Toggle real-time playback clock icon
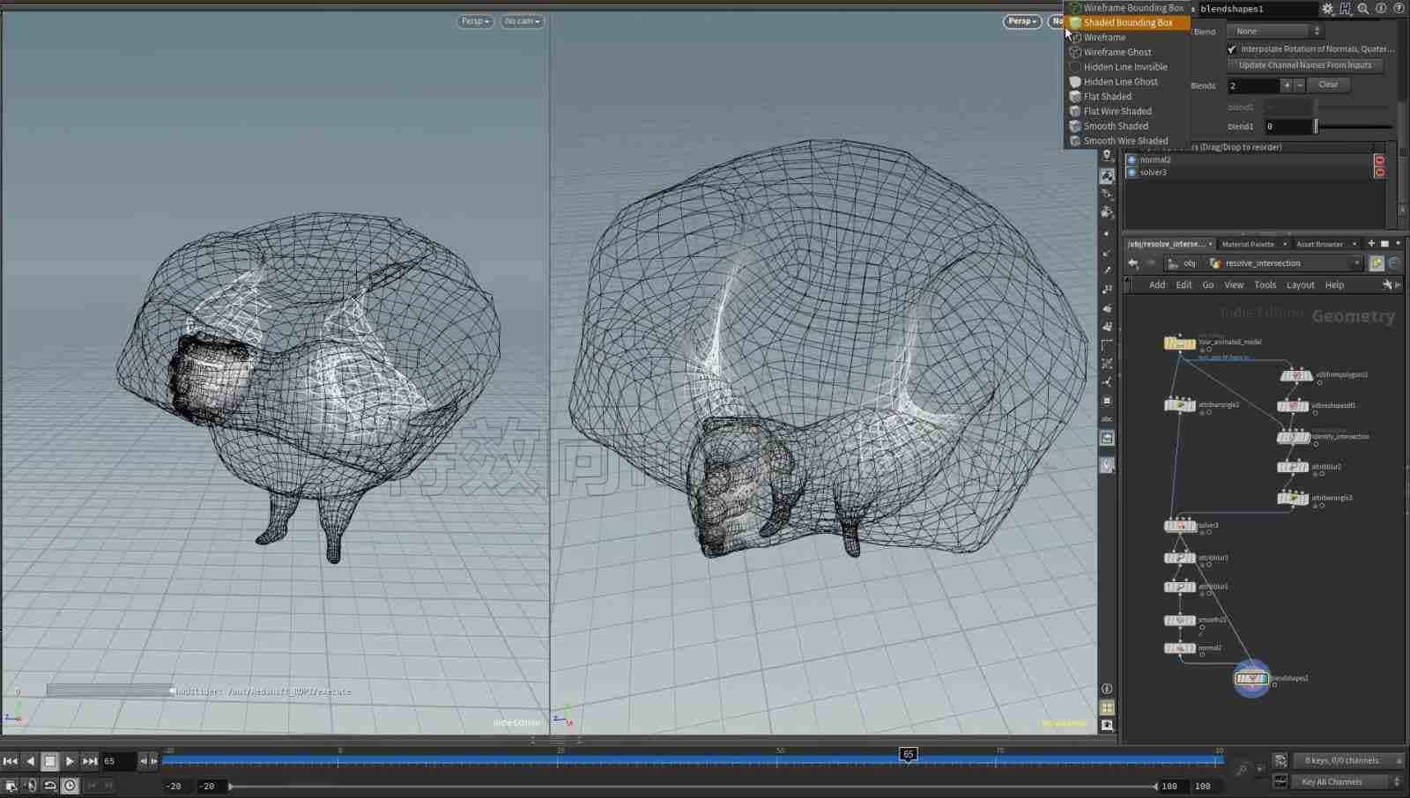Viewport: 1410px width, 798px height. [x=70, y=786]
